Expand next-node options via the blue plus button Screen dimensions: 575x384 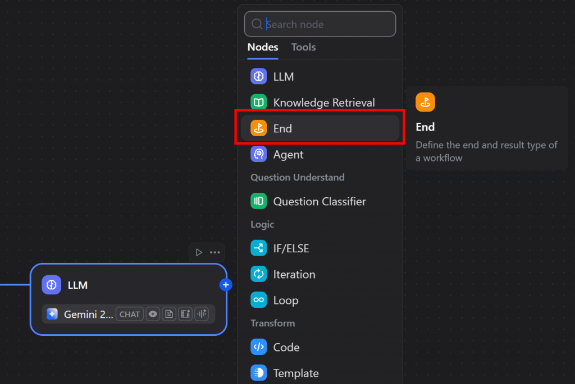pos(226,285)
